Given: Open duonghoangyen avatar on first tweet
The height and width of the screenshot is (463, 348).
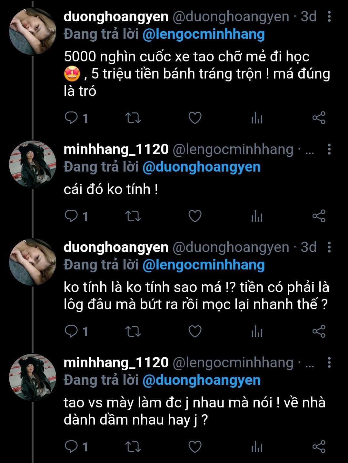Looking at the screenshot, I should (x=33, y=31).
